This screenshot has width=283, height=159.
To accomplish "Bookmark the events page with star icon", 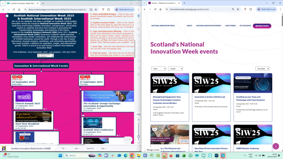I will click(x=238, y=9).
